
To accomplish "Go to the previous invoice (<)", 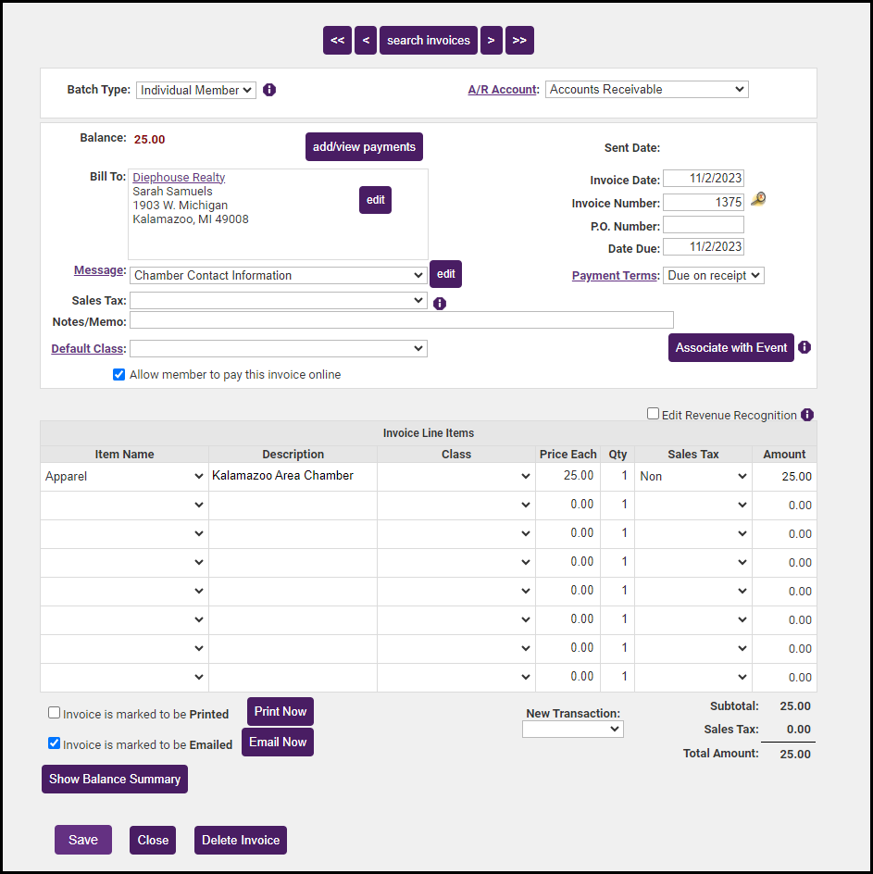I will (x=366, y=40).
